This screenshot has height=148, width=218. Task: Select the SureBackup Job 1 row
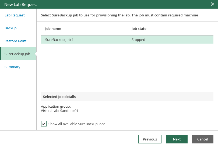click(127, 40)
